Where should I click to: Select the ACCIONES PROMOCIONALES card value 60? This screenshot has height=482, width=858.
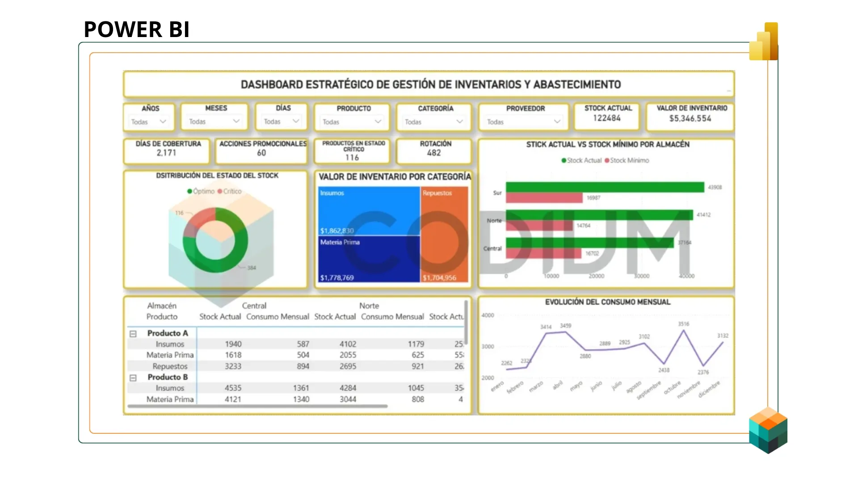coord(261,153)
